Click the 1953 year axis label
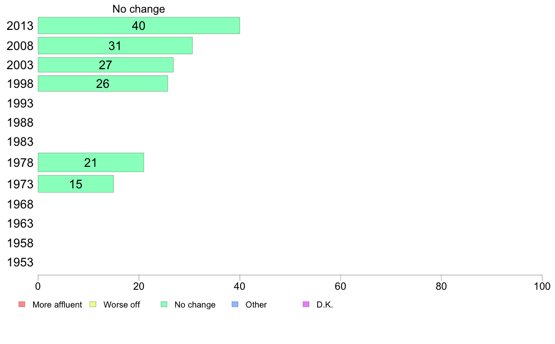 [20, 263]
